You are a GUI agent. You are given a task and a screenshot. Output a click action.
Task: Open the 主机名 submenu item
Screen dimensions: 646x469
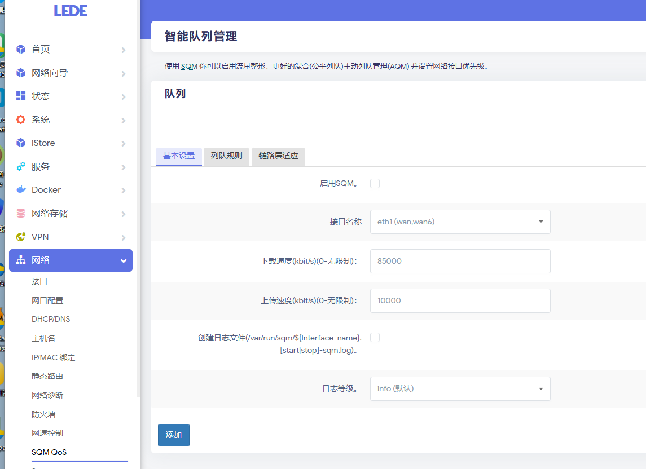click(x=43, y=338)
